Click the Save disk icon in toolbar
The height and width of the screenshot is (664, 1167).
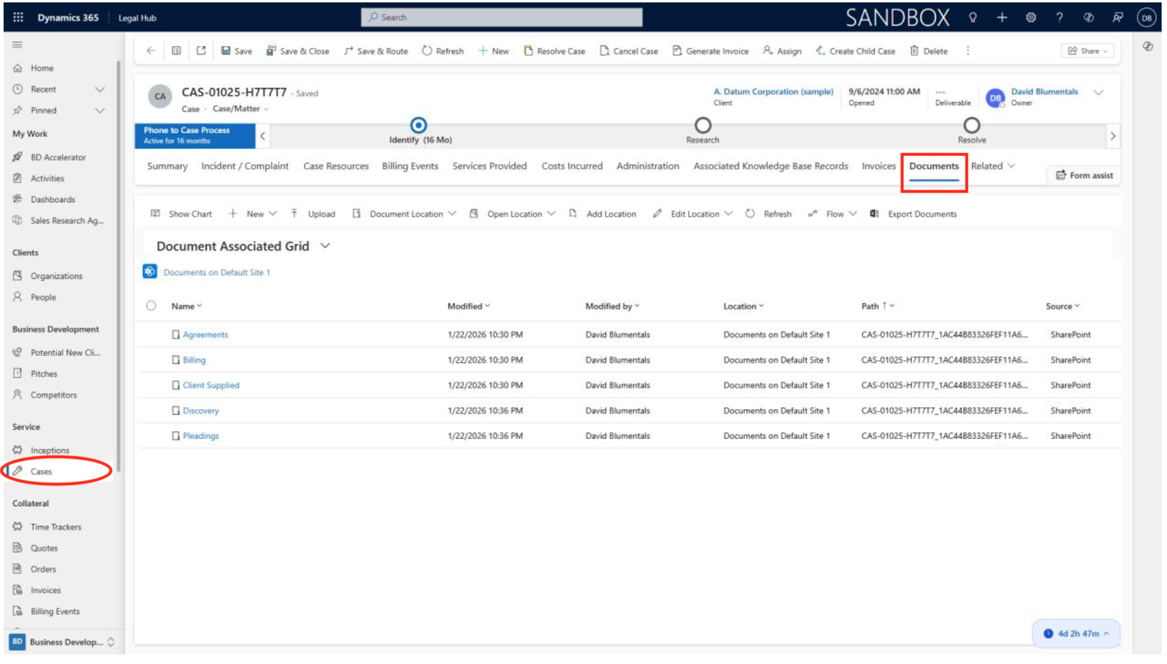(x=226, y=51)
